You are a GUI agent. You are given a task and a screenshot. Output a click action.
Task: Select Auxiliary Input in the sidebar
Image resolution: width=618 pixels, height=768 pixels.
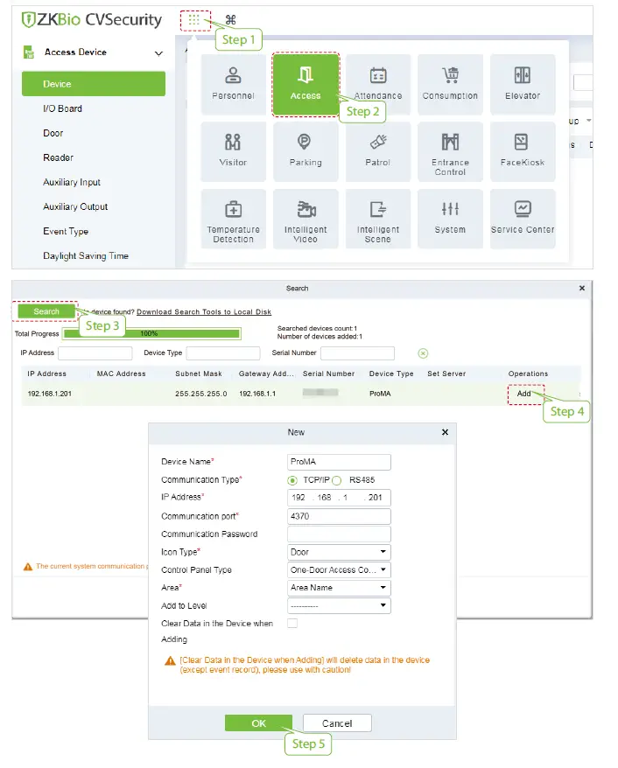[72, 182]
